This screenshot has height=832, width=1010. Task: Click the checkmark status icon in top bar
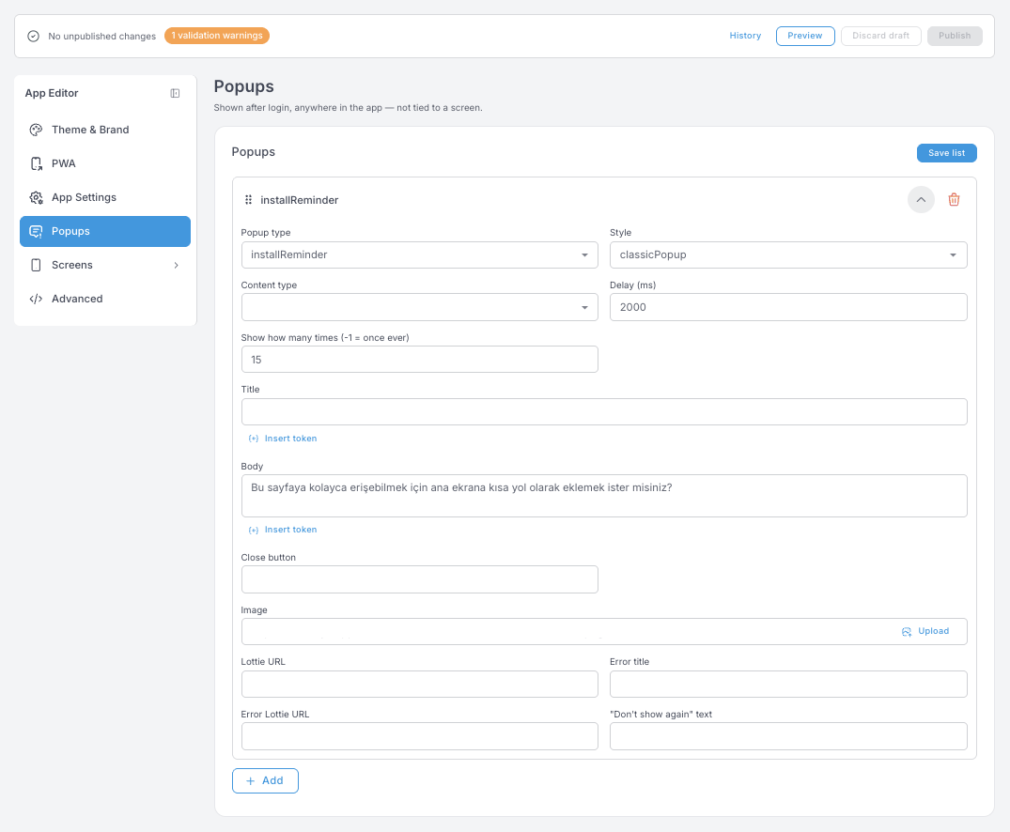click(34, 36)
